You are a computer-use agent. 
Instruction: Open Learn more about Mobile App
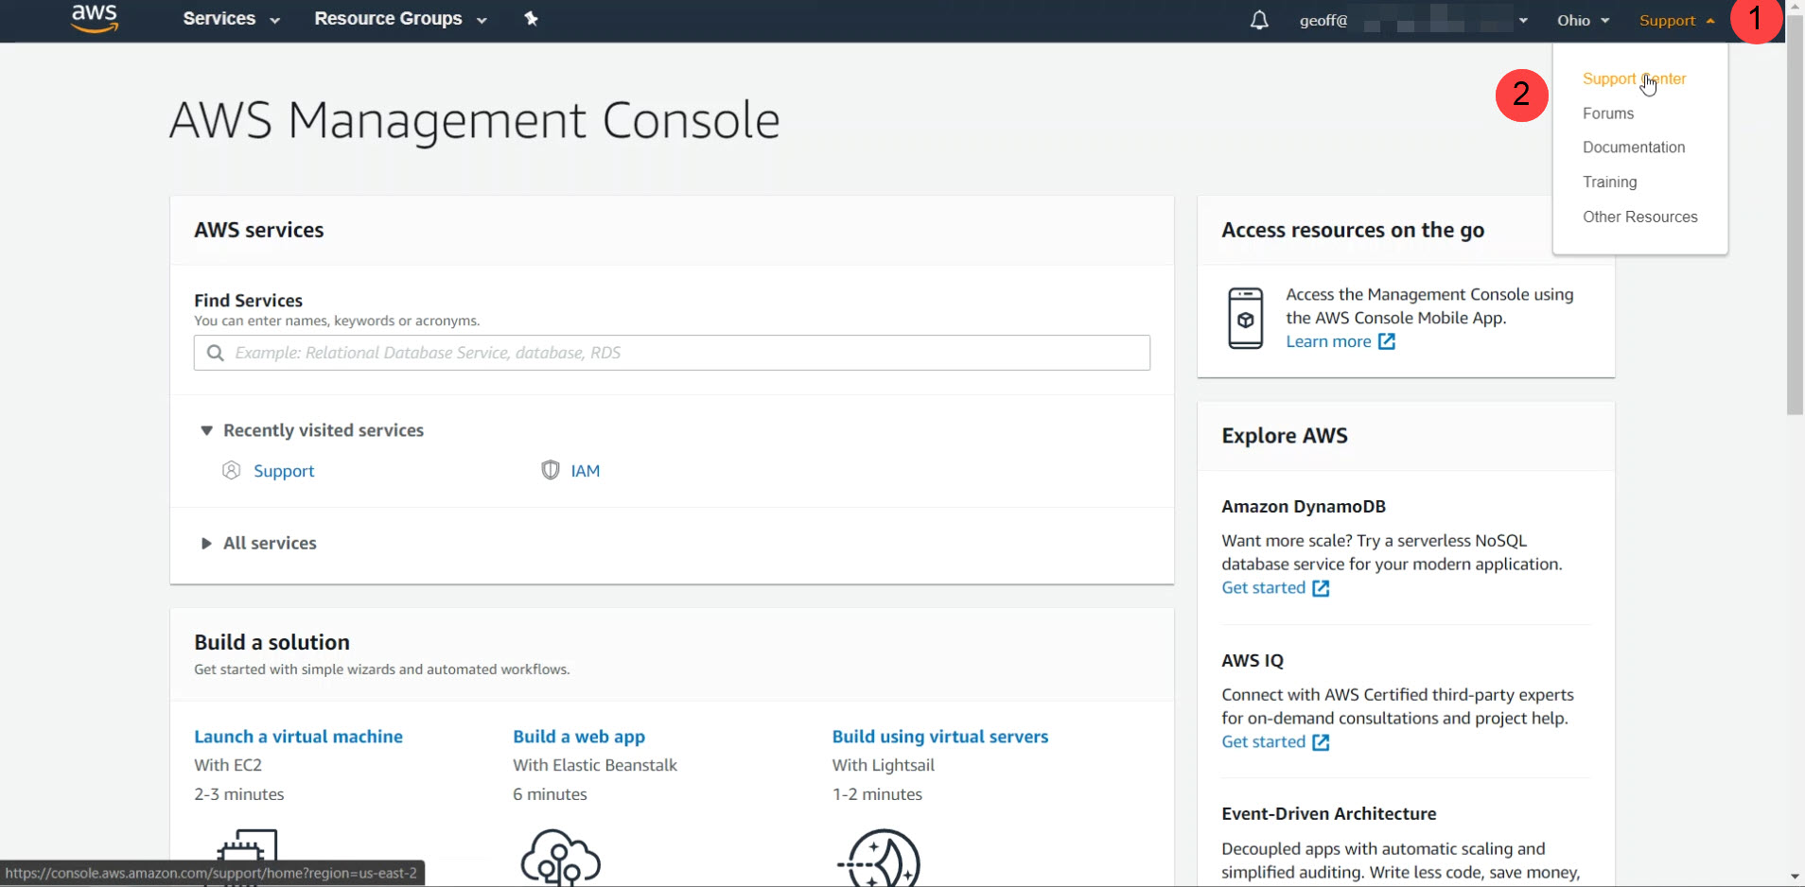pos(1328,341)
